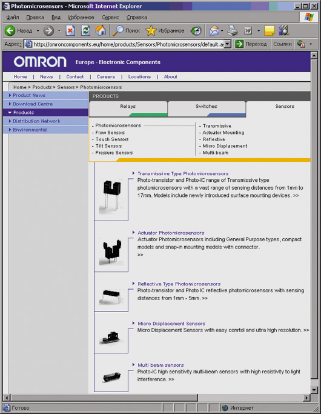
Task: Expand the address bar URL dropdown
Action: coord(228,44)
